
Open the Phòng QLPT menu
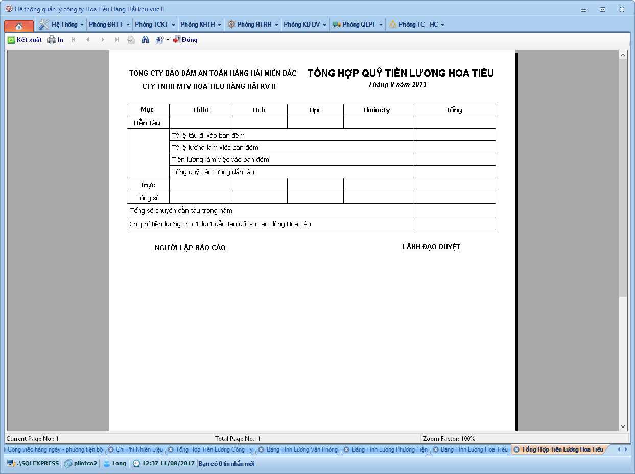point(357,25)
